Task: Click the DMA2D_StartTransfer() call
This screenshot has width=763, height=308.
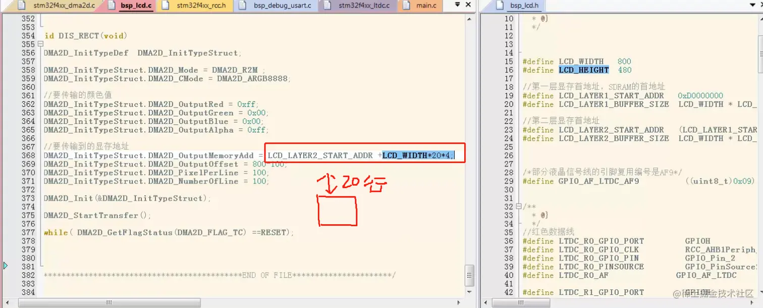Action: (98, 216)
